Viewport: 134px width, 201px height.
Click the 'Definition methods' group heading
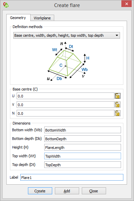[28, 27]
